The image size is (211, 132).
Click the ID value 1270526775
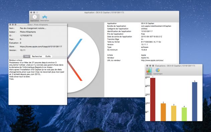(26, 36)
